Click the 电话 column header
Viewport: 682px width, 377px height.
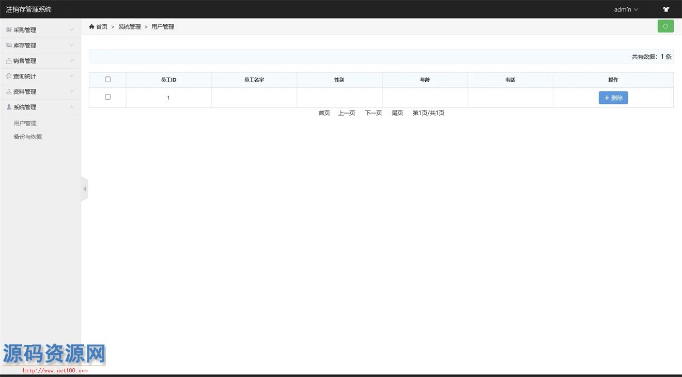[510, 80]
